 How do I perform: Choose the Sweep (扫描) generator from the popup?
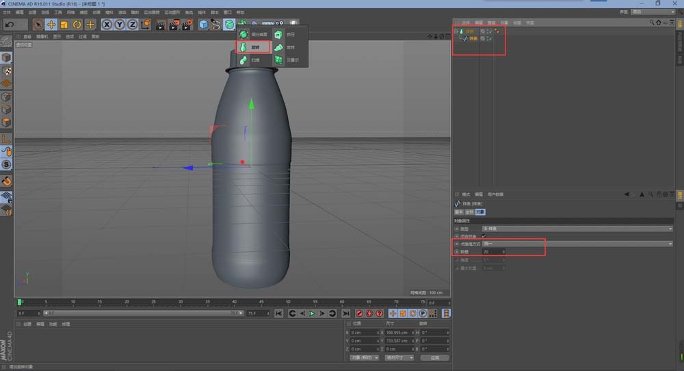tap(250, 60)
